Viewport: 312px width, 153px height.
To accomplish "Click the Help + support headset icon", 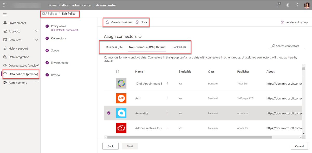I will (5, 49).
